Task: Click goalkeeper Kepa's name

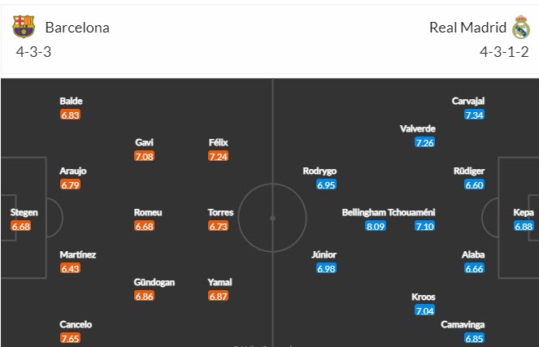Action: 524,213
